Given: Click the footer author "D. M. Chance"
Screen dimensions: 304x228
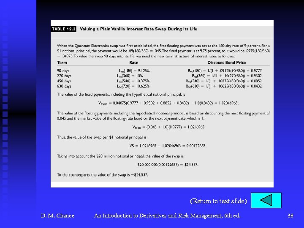Looking at the screenshot, I should pyautogui.click(x=57, y=216).
